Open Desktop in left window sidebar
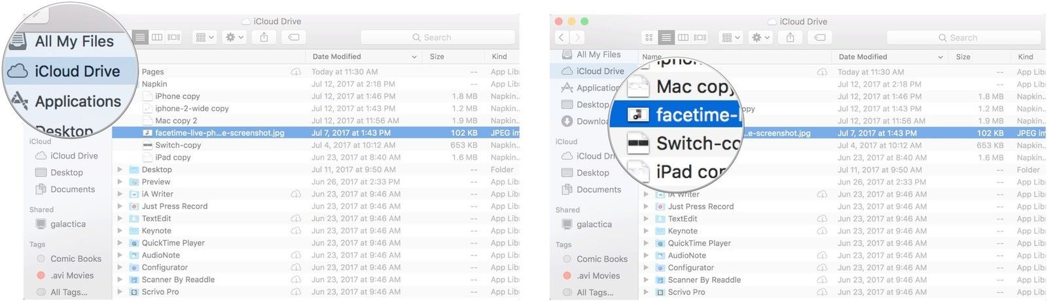 [x=67, y=172]
